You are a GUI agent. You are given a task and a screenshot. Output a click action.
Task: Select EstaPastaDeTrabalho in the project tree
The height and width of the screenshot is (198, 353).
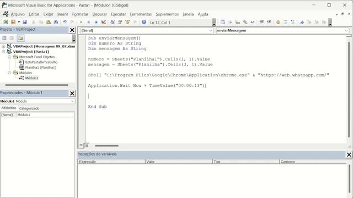pyautogui.click(x=41, y=62)
